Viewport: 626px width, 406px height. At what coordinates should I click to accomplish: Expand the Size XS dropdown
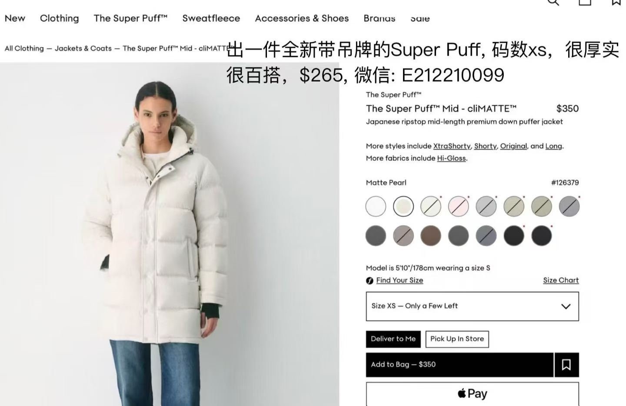pos(473,306)
